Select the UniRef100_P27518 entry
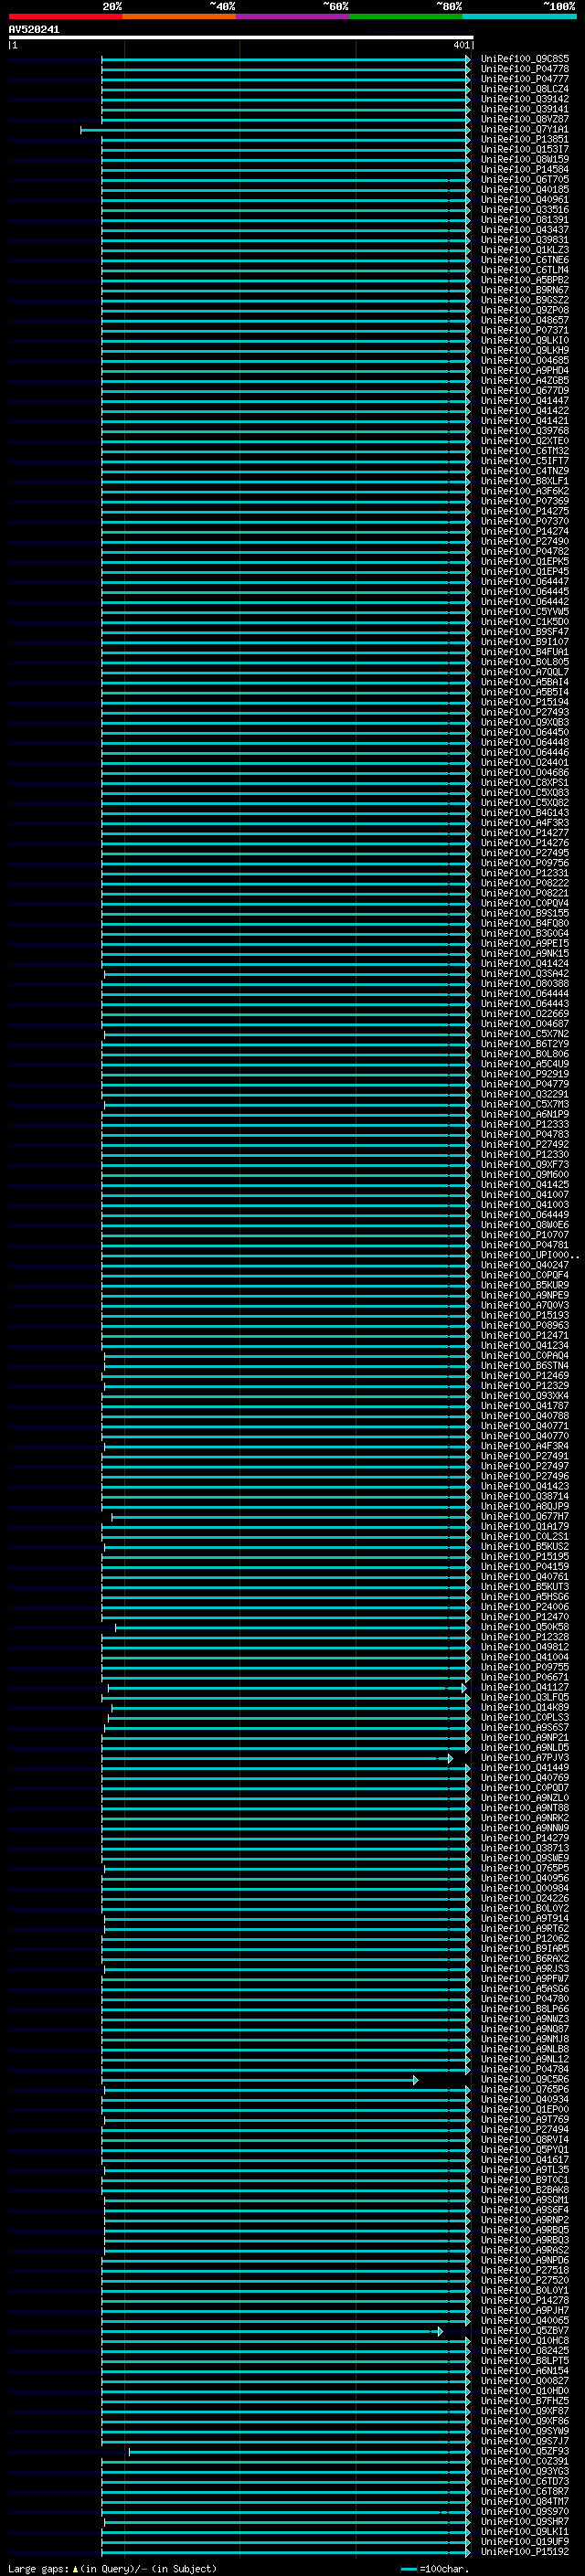 tap(524, 2270)
